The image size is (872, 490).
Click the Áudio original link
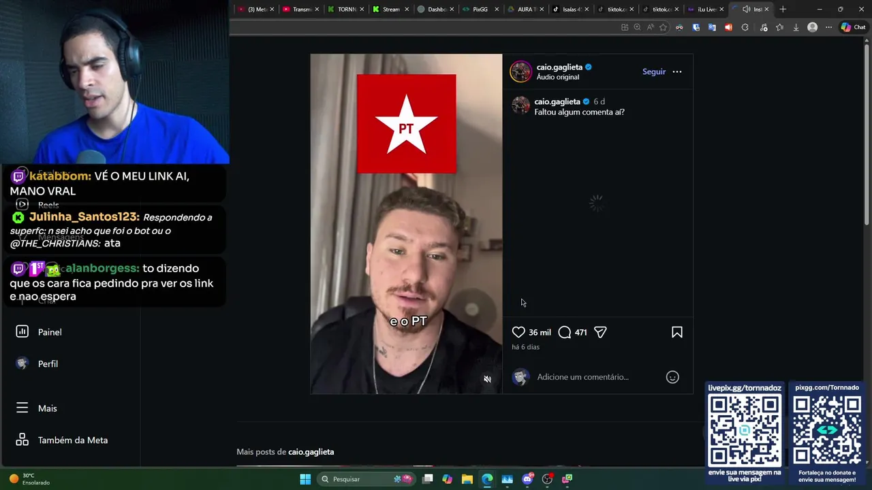point(557,78)
